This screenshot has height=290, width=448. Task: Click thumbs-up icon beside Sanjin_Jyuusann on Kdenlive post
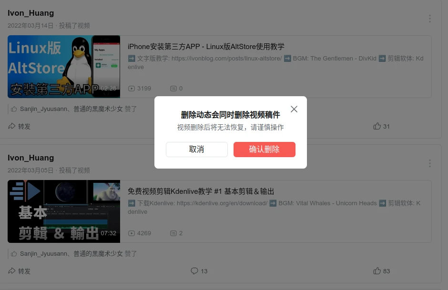(x=14, y=254)
